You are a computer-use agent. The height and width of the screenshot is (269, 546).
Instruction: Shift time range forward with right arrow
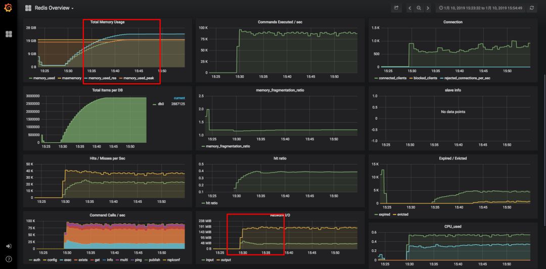[x=428, y=8]
